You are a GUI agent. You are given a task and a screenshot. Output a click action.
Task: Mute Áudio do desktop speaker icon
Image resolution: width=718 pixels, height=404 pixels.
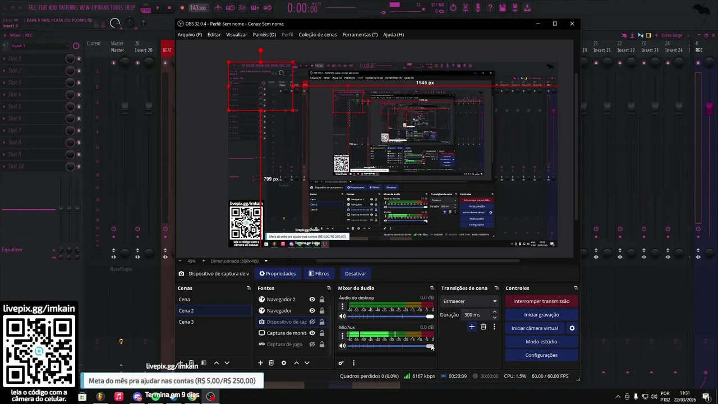(342, 316)
